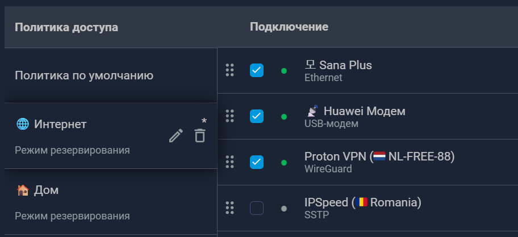Click the Ethernet icon before Sana Plus

[x=310, y=65]
